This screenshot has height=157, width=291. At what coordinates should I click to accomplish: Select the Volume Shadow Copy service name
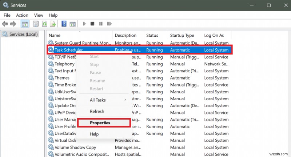[x=75, y=147]
